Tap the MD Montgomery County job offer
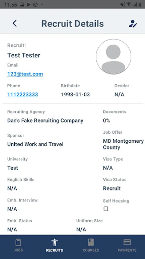This screenshot has height=259, width=145. (123, 144)
